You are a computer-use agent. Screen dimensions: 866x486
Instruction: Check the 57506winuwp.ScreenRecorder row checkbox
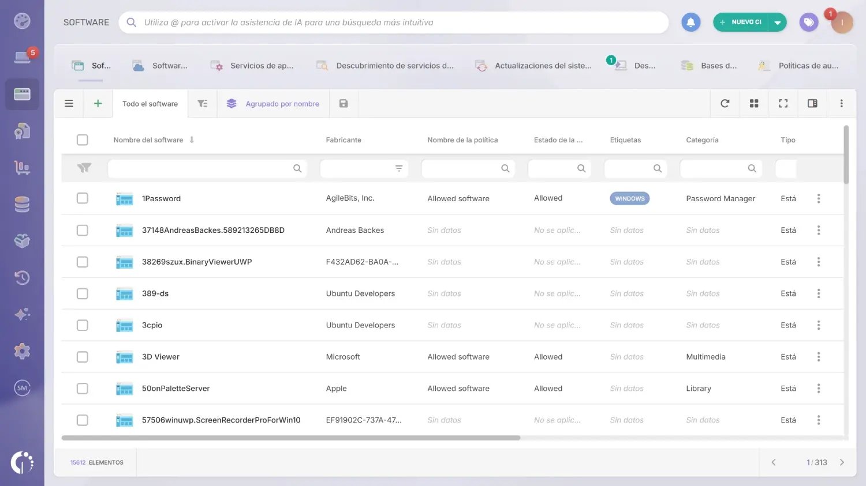(x=83, y=420)
